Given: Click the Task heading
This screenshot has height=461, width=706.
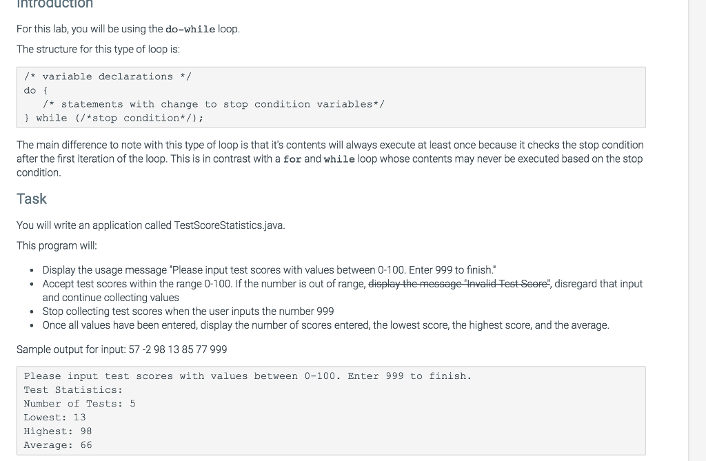Looking at the screenshot, I should (32, 199).
